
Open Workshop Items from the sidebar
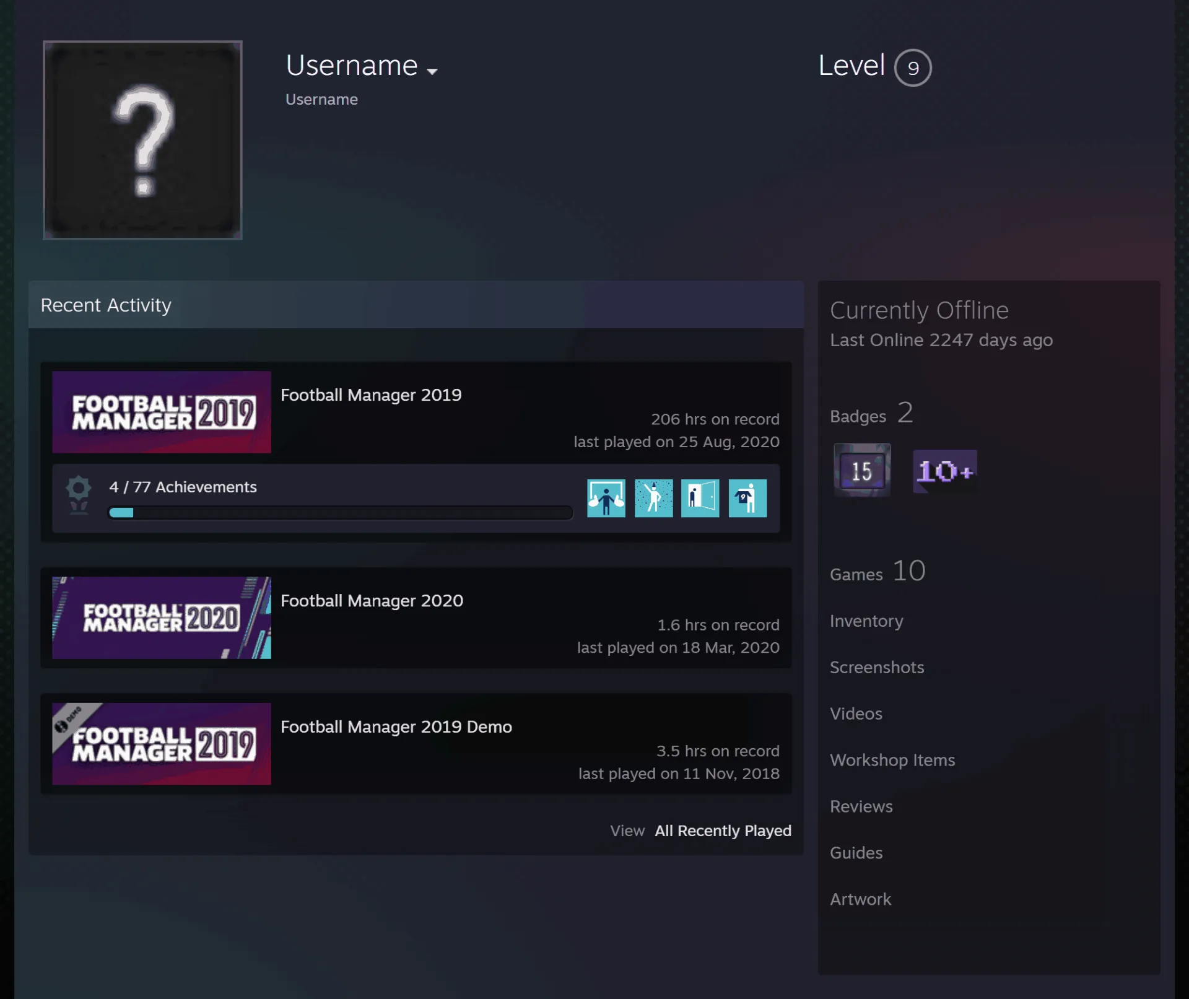coord(892,760)
